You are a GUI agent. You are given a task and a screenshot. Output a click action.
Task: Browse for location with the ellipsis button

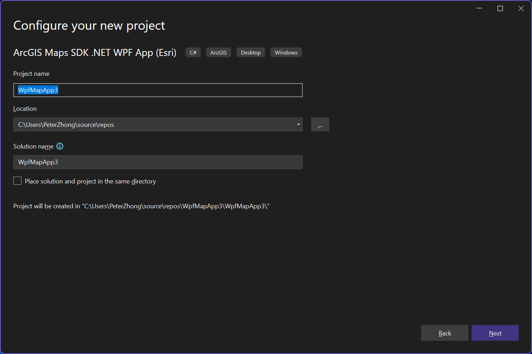pyautogui.click(x=320, y=124)
